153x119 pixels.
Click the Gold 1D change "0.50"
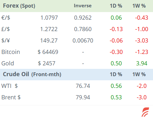pos(116,63)
